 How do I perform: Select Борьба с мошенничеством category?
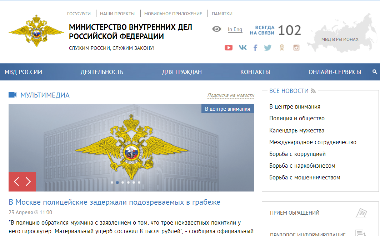[x=305, y=178]
